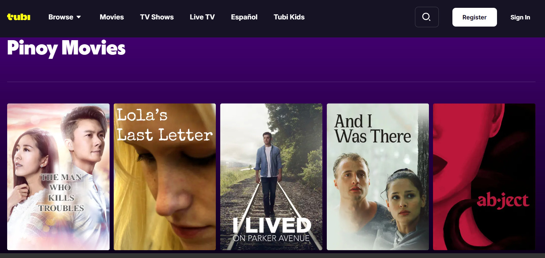Click the I LIVED title text on poster
The width and height of the screenshot is (545, 258).
(272, 225)
